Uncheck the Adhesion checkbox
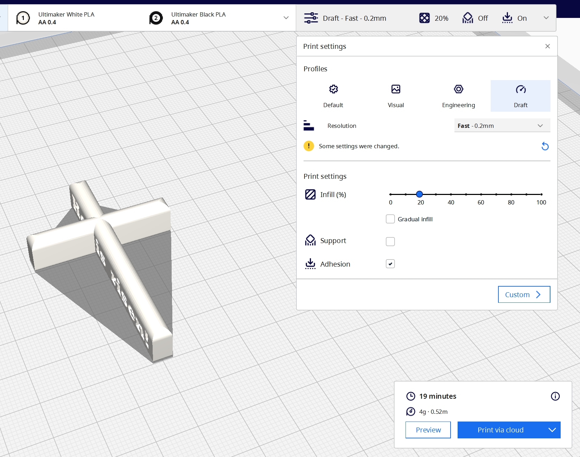Image resolution: width=580 pixels, height=457 pixels. pyautogui.click(x=390, y=264)
